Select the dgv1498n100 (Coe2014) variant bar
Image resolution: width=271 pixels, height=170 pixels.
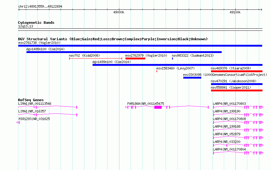click(x=124, y=52)
